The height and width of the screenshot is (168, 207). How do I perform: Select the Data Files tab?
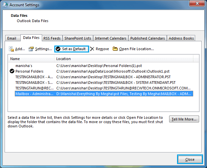31,38
